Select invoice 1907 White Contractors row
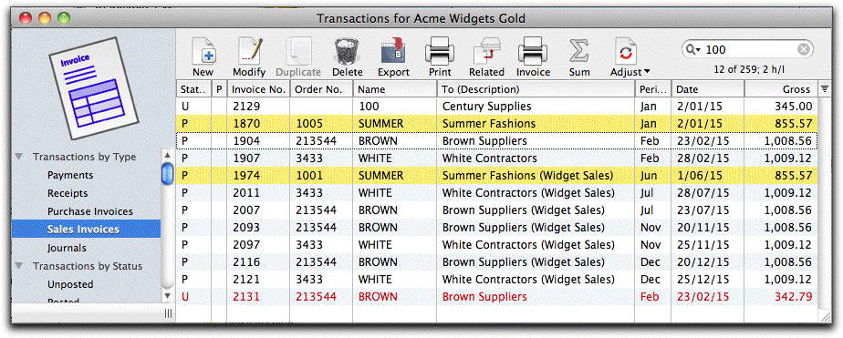843x338 pixels. tap(496, 159)
